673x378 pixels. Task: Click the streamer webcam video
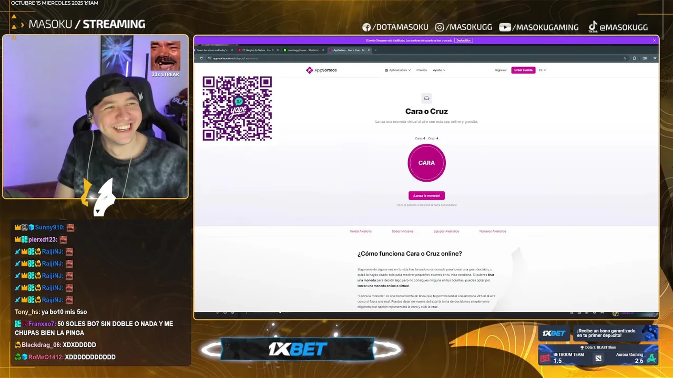tap(96, 117)
